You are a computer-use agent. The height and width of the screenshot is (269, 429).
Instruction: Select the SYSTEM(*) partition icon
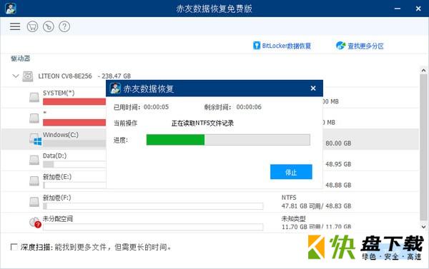(34, 97)
